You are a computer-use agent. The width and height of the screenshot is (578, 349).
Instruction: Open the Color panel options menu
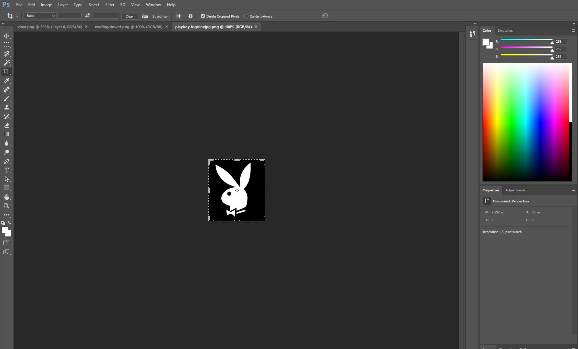(573, 30)
